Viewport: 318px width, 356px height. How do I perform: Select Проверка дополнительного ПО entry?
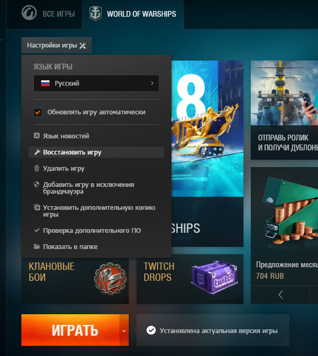96,230
